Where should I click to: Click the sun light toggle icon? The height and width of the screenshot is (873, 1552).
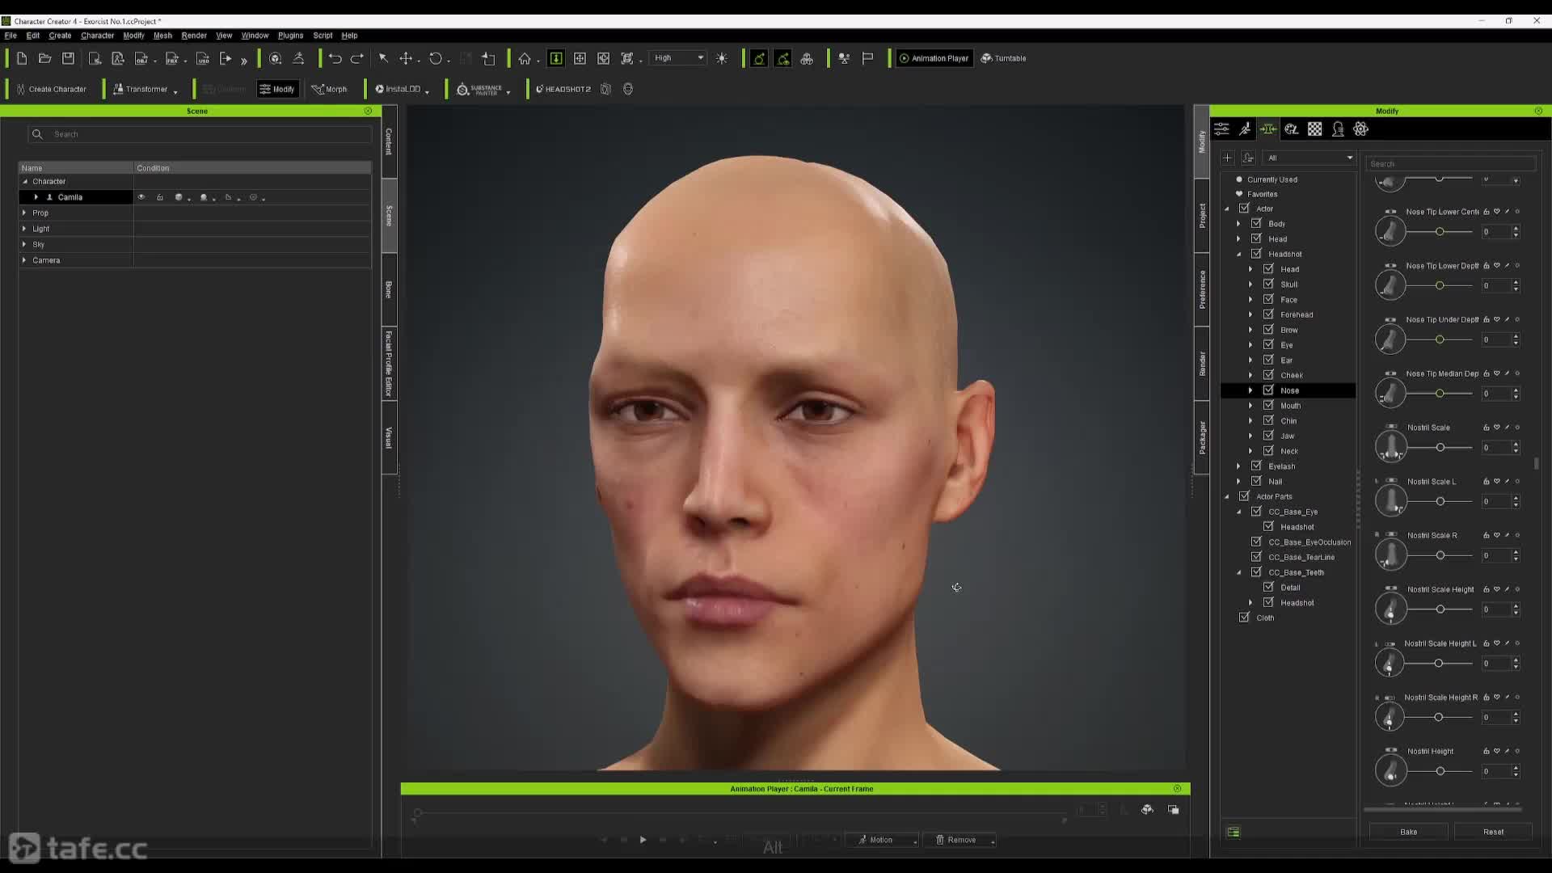coord(722,58)
